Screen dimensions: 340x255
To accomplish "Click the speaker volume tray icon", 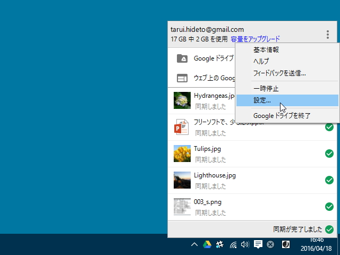I will 245,244.
